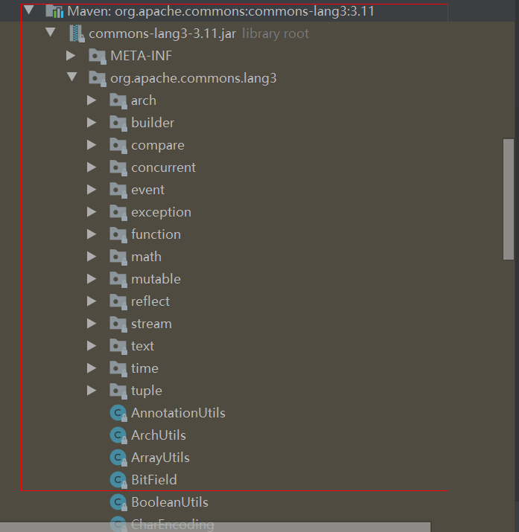This screenshot has height=532, width=519.
Task: Select the reflect package label
Action: [x=150, y=301]
